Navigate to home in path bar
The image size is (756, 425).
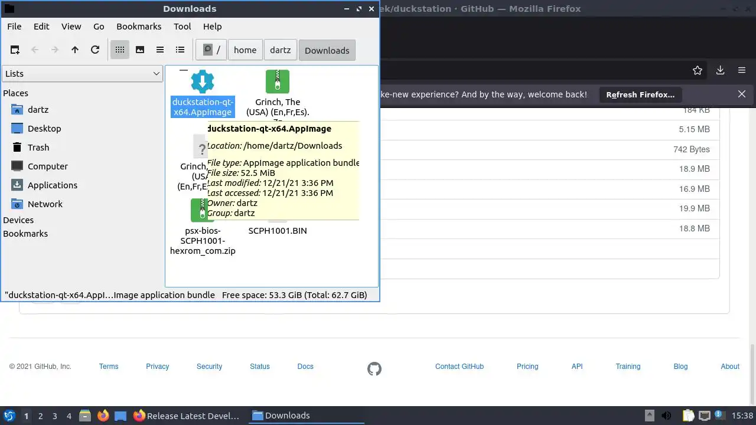[x=245, y=50]
